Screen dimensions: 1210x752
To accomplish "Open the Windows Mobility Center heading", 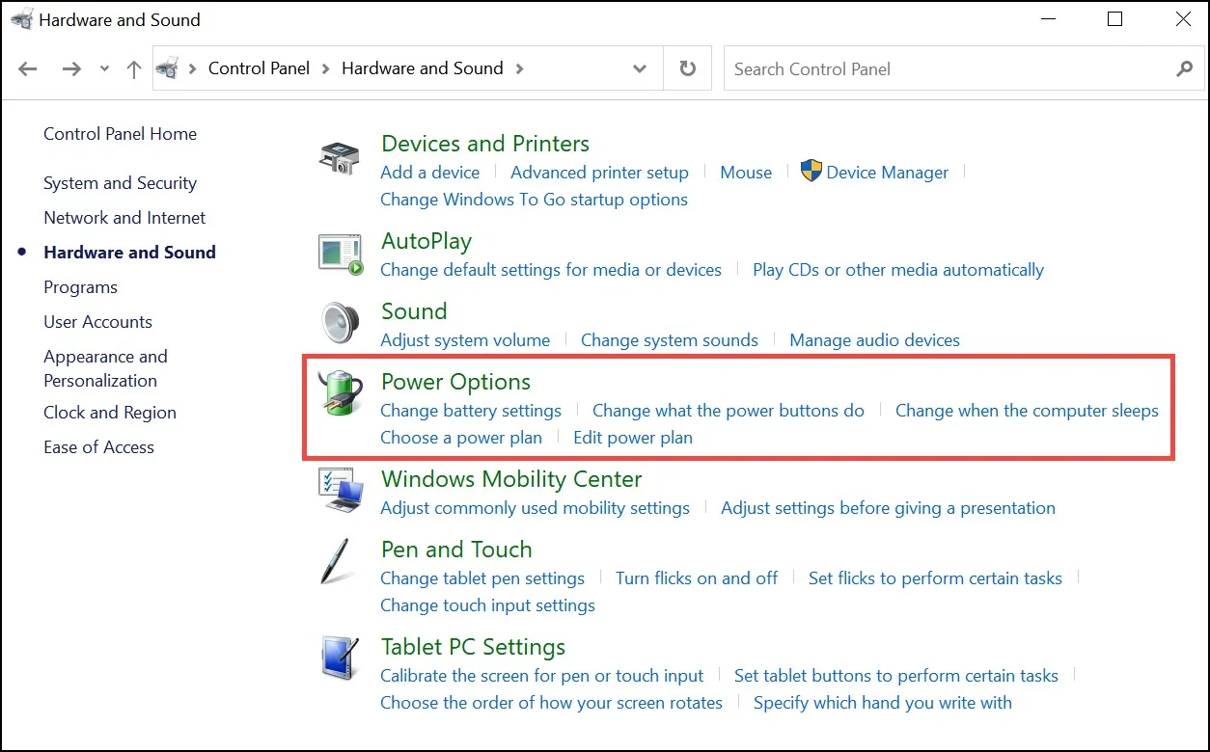I will (511, 479).
